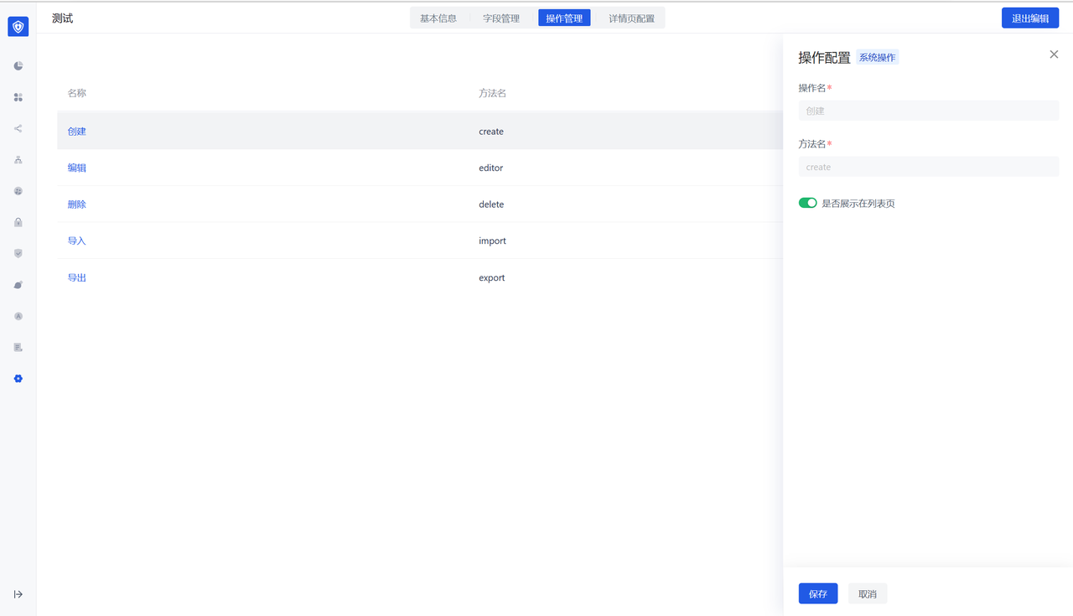Switch to the 字段管理 tab
1073x616 pixels.
(501, 18)
